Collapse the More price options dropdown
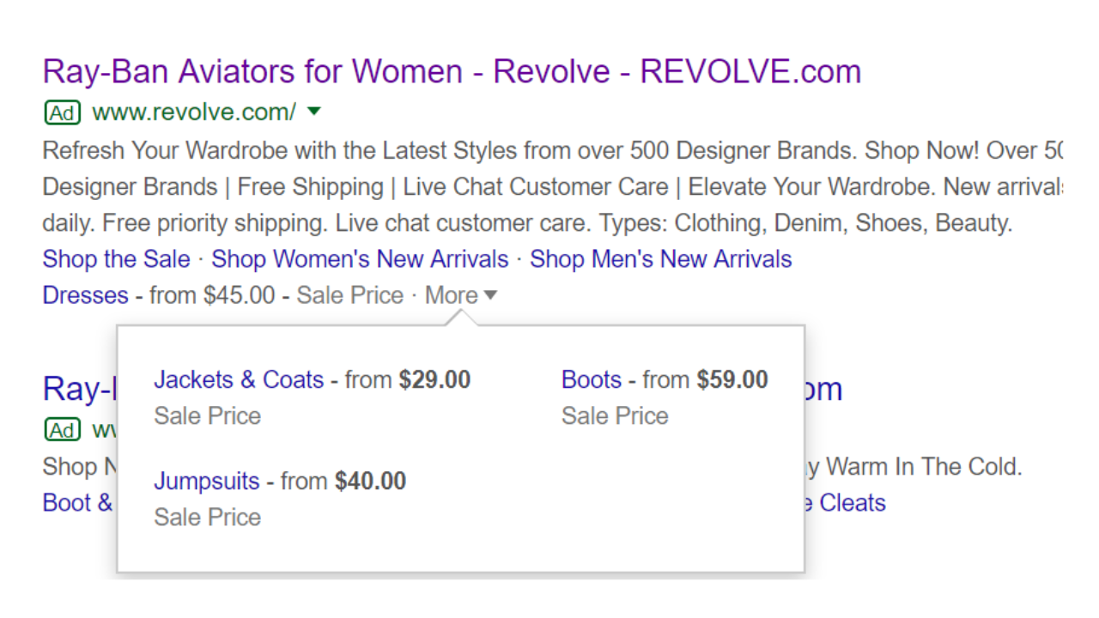 point(461,295)
